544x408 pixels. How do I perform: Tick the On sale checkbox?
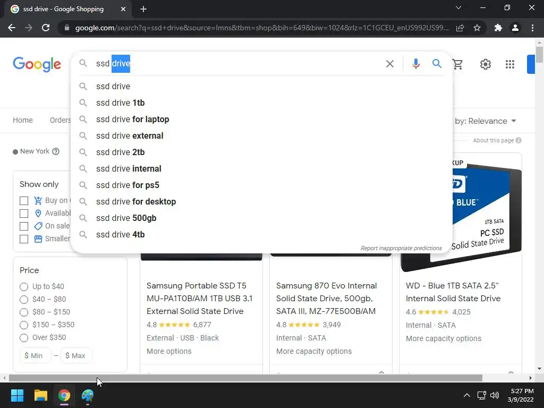point(24,226)
